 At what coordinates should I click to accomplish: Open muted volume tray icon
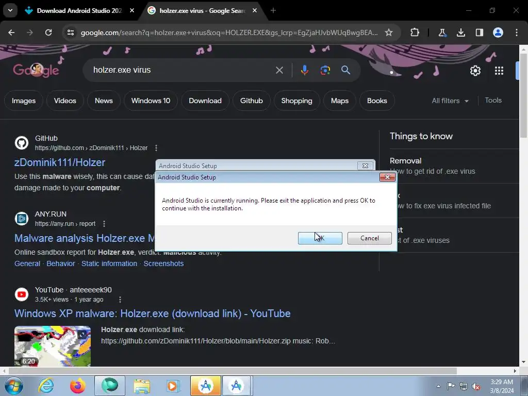[x=476, y=386]
